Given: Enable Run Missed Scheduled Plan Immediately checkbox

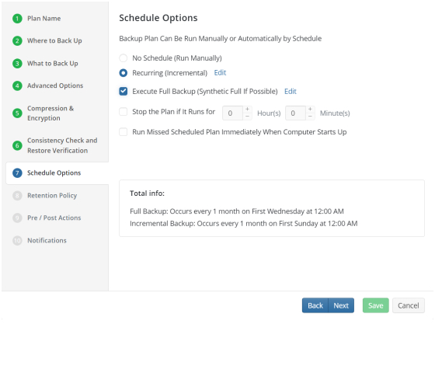Looking at the screenshot, I should pos(124,132).
